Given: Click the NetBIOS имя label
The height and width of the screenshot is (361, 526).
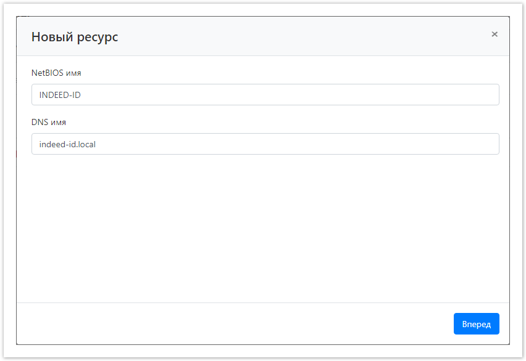Looking at the screenshot, I should click(56, 73).
